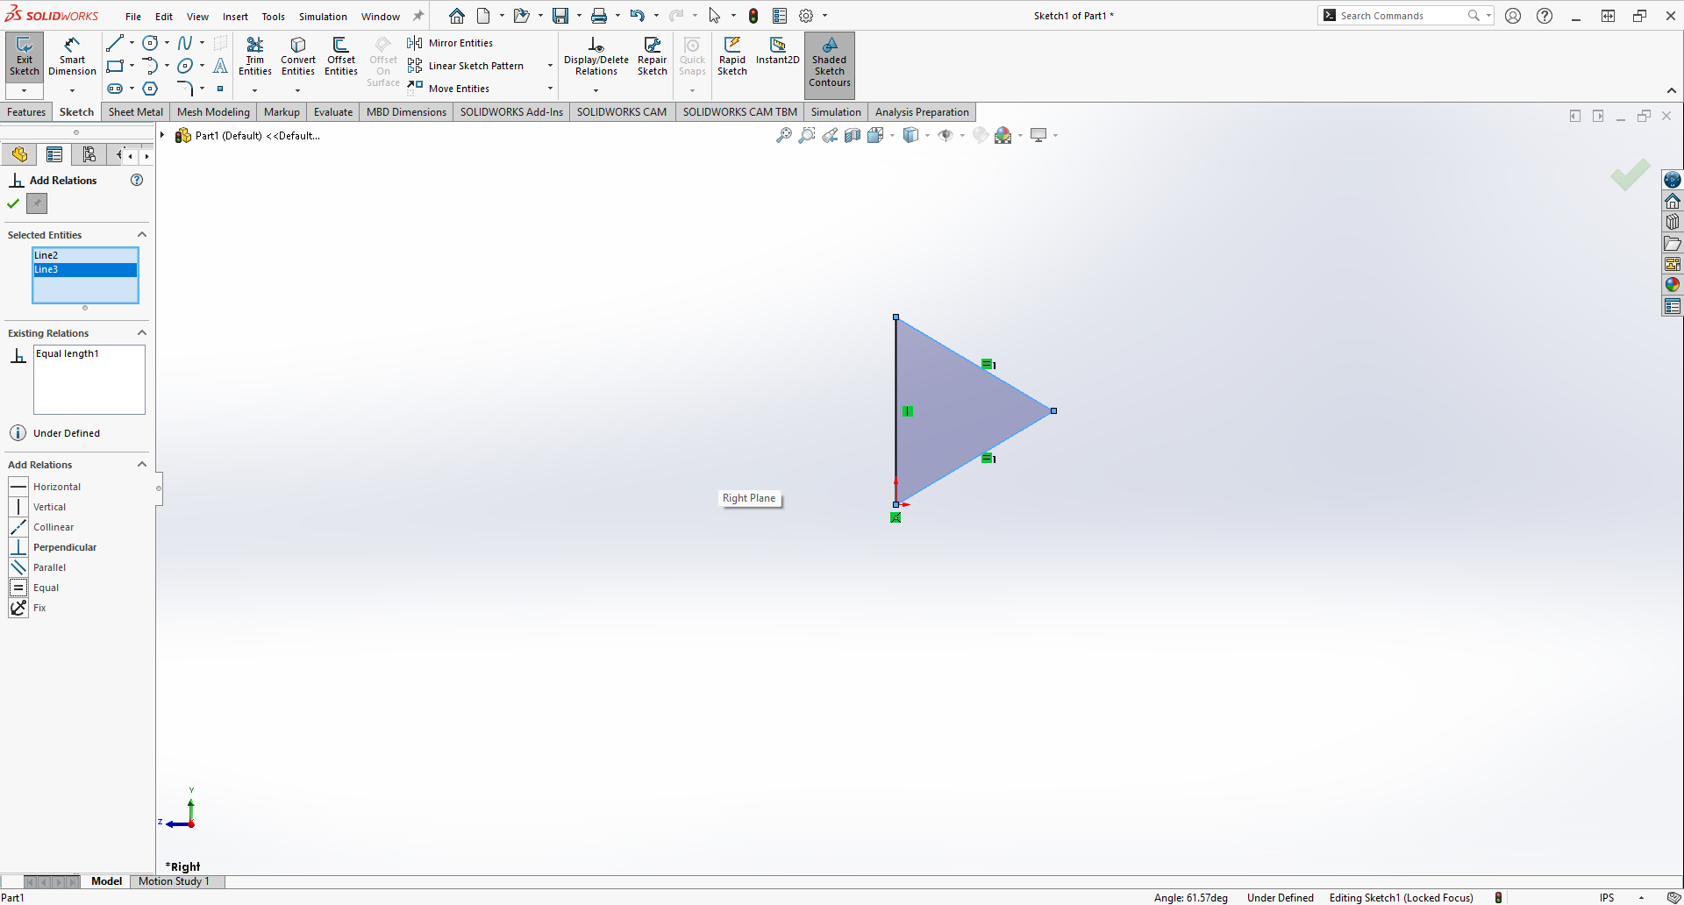Image resolution: width=1684 pixels, height=905 pixels.
Task: Click Linear Sketch Pattern
Action: [466, 66]
